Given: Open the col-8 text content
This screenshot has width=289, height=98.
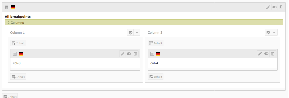Looking at the screenshot, I should 15,63.
